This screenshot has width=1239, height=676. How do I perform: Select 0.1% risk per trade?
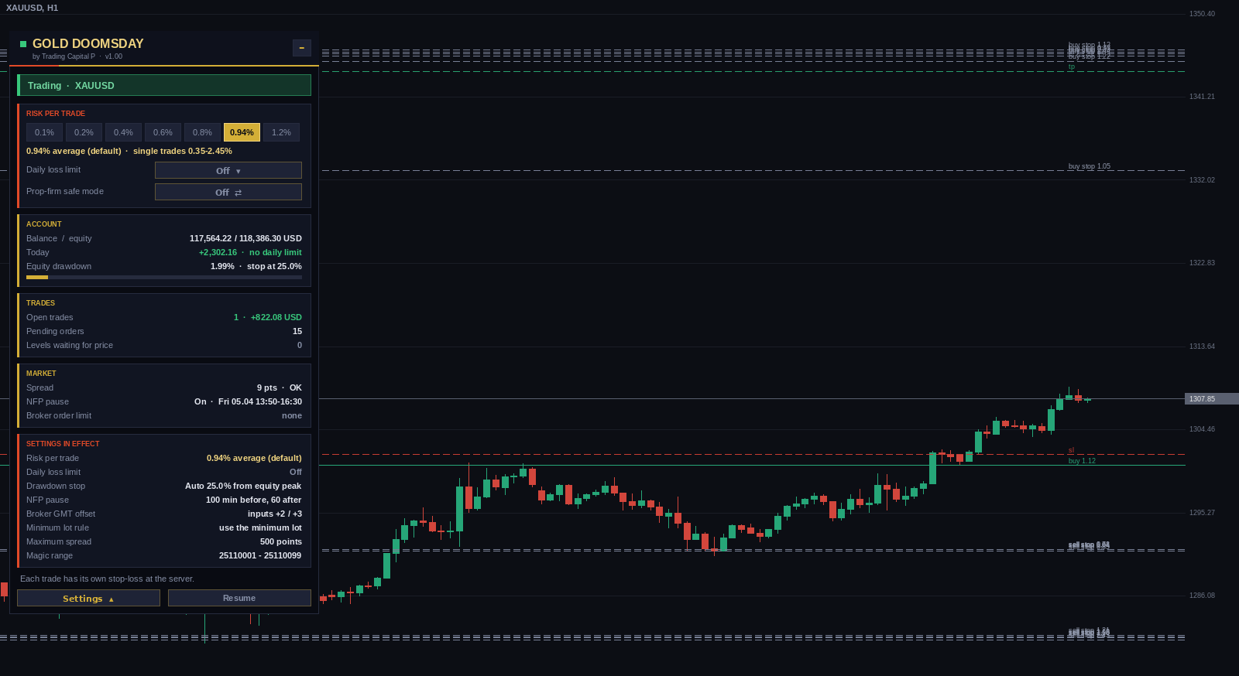click(x=45, y=132)
